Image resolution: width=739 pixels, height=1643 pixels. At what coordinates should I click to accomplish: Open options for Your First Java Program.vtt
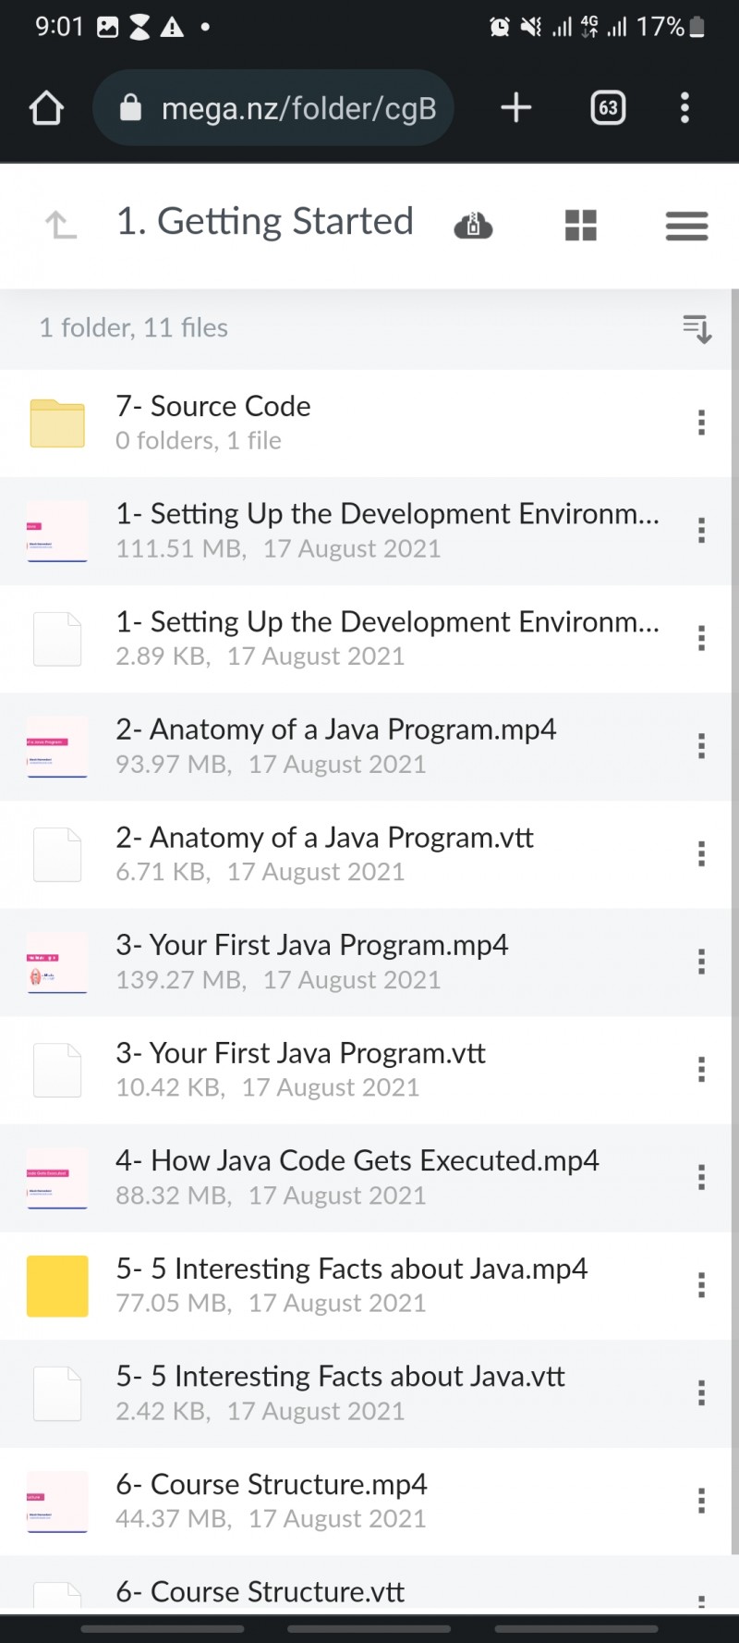coord(702,1070)
